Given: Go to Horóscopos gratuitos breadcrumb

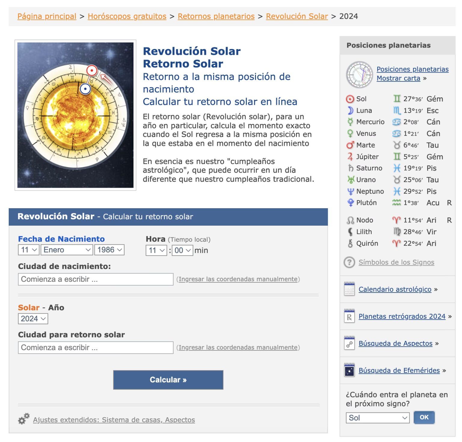Looking at the screenshot, I should click(x=127, y=16).
